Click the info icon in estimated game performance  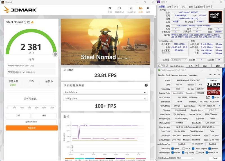pyautogui.click(x=146, y=85)
